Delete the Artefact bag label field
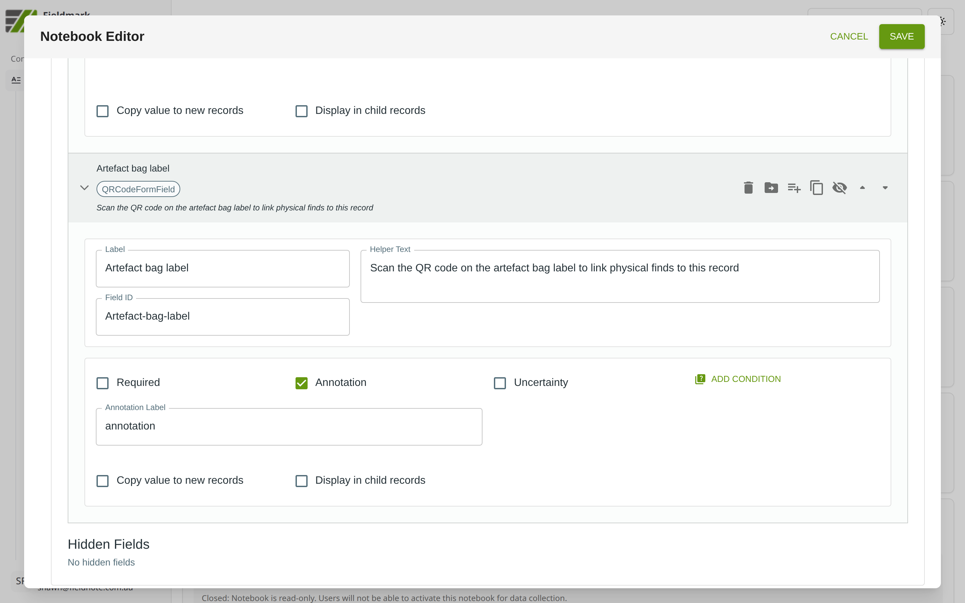The width and height of the screenshot is (965, 603). pos(748,188)
